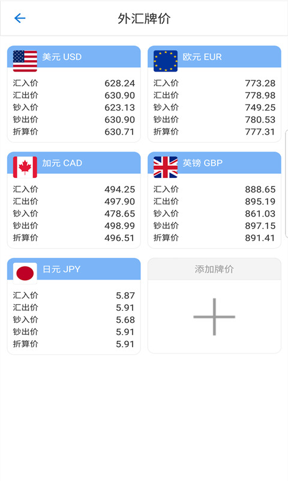Click the United Kingdom flag icon

[166, 167]
